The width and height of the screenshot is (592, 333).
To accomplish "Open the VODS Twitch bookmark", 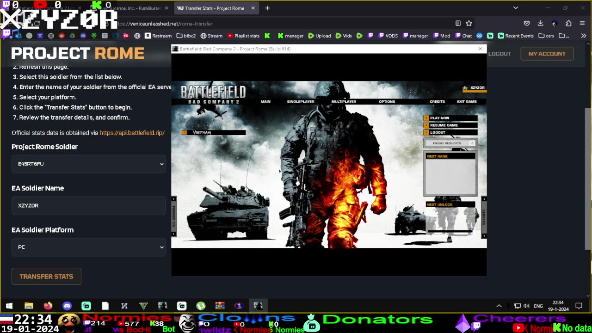I will [x=388, y=36].
